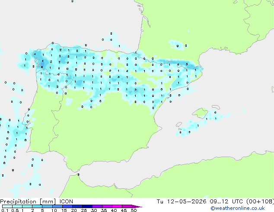Pick the 10–15 mm blue legend swatch
The width and height of the screenshot is (274, 212).
click(x=57, y=206)
